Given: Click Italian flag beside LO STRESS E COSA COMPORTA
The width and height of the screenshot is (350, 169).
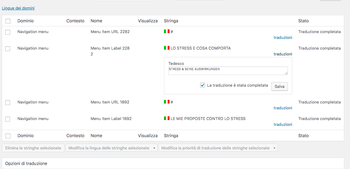Looking at the screenshot, I should [167, 48].
